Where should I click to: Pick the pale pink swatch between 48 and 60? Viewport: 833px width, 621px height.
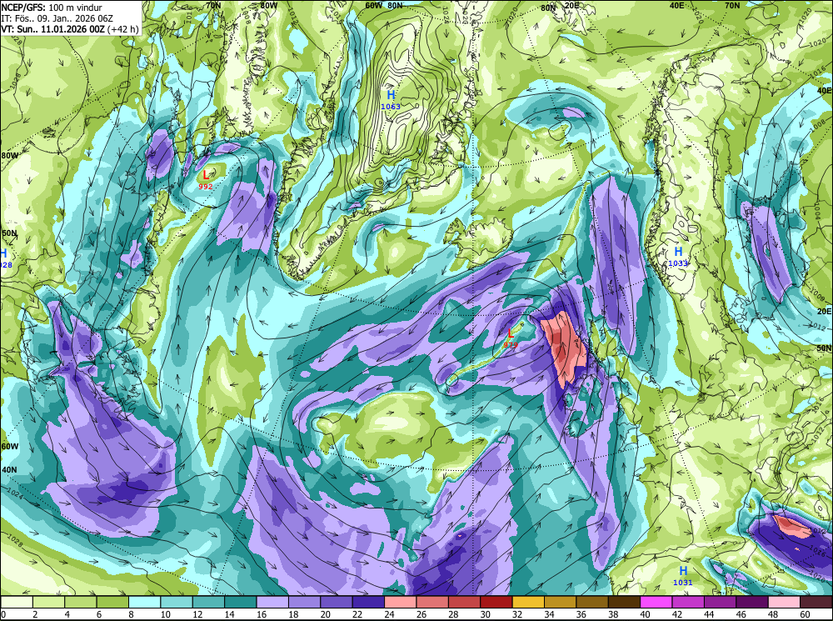(784, 602)
